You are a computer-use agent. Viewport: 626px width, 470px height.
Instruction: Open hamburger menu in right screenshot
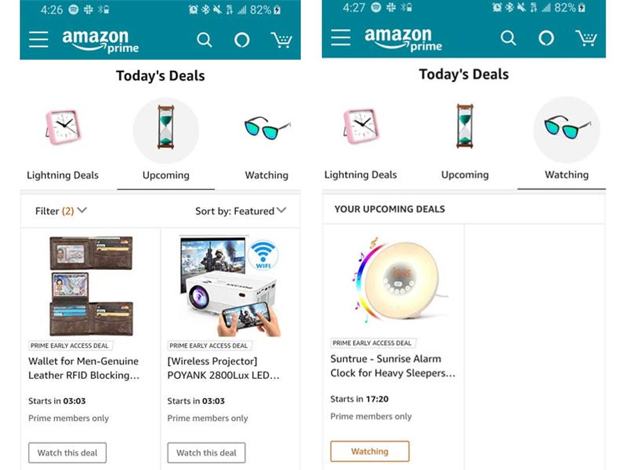point(341,38)
